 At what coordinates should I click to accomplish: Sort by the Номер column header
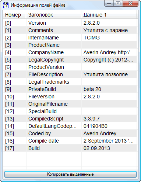pyautogui.click(x=14, y=15)
